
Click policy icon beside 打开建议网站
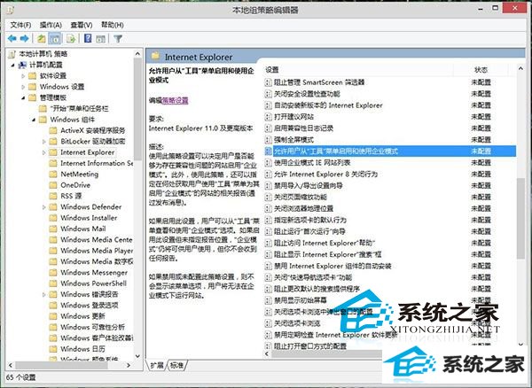point(268,117)
